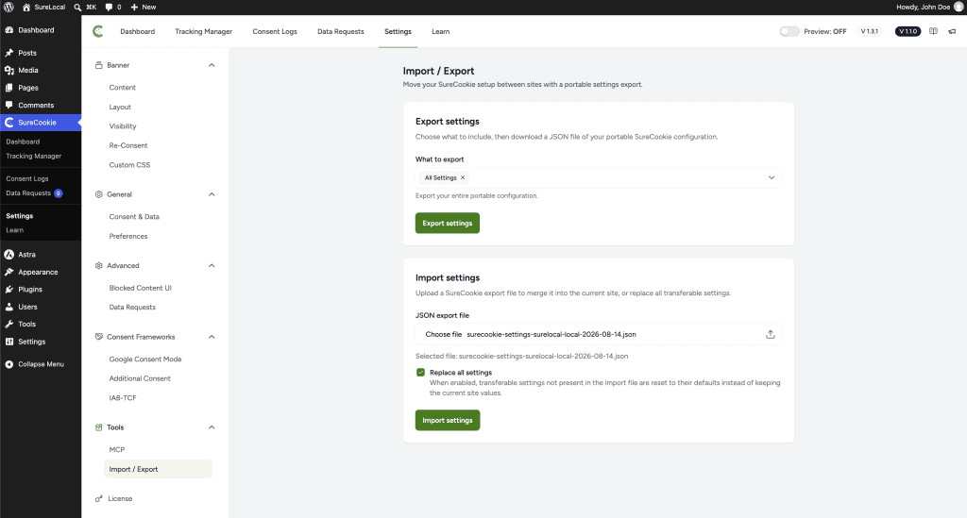Click the Choose file button
The height and width of the screenshot is (518, 967).
[444, 334]
